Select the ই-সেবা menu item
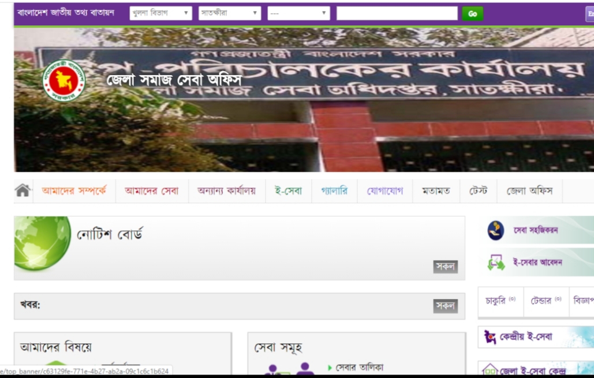594x378 pixels. tap(288, 191)
